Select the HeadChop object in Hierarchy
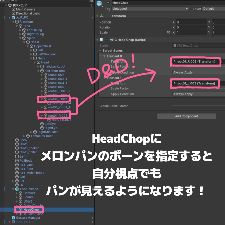This screenshot has width=225, height=225. coord(31,210)
